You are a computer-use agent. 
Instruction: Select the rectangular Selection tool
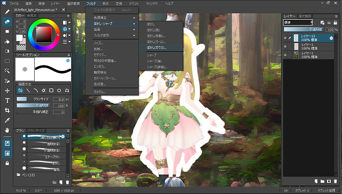7,61
